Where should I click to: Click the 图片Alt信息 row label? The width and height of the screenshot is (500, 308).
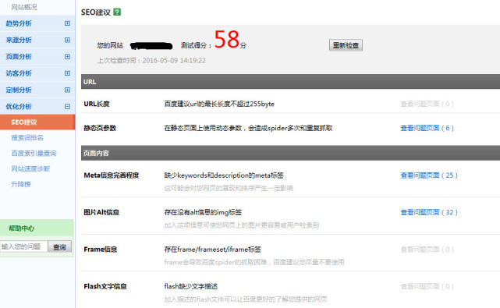[x=101, y=212]
